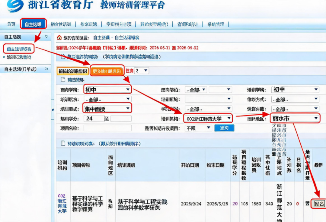Open the region dropdown showing 丽水市
The width and height of the screenshot is (326, 222).
[295, 118]
